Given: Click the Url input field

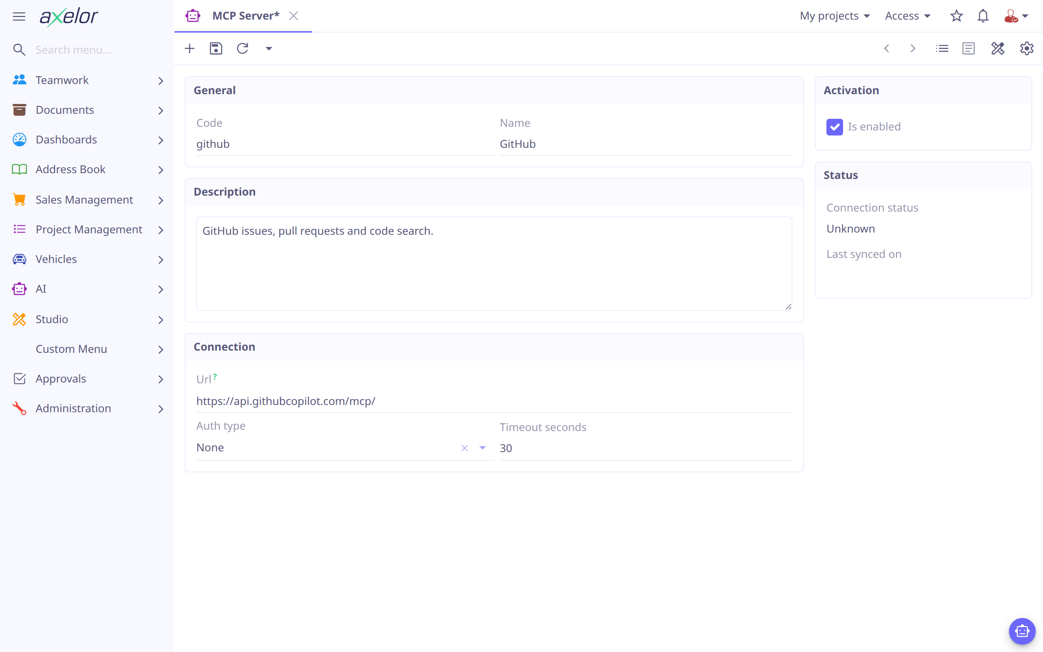Looking at the screenshot, I should coord(494,401).
